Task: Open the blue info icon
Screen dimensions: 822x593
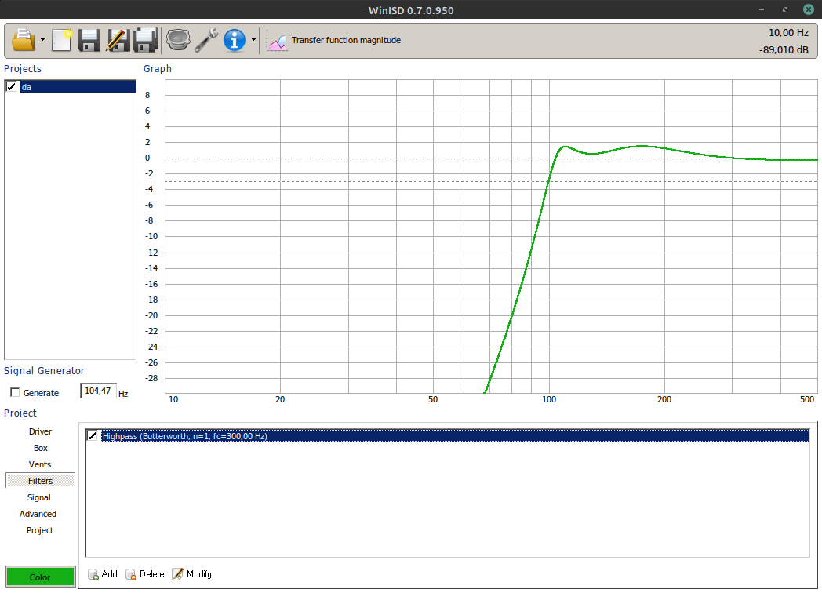Action: coord(235,40)
